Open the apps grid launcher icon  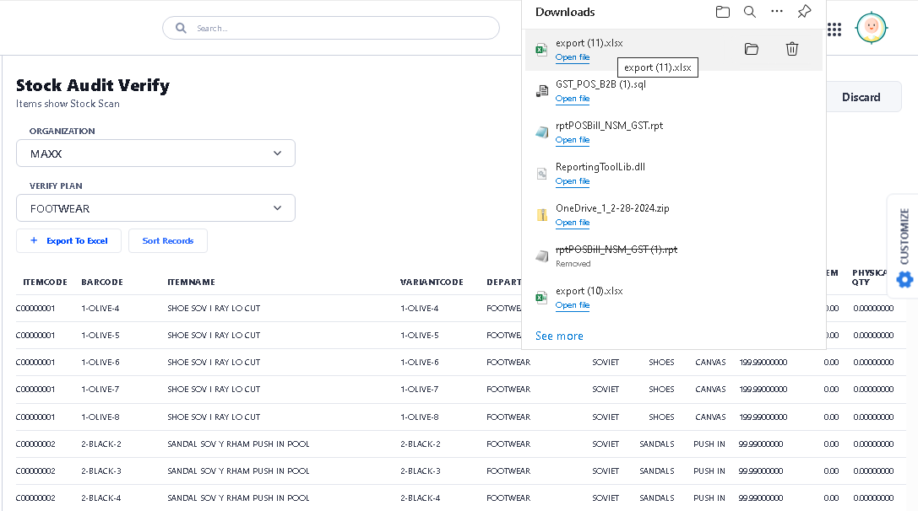834,30
